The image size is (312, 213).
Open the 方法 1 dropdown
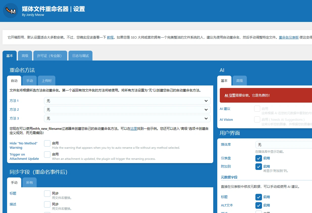coord(127,101)
